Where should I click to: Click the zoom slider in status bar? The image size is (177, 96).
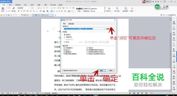coord(164,93)
